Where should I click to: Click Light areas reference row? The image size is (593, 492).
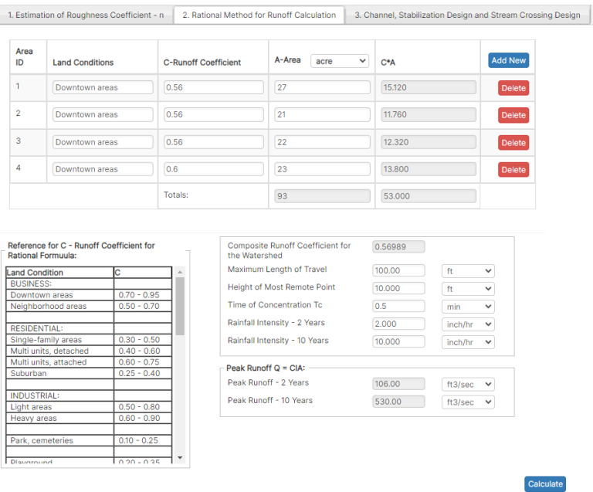(89, 407)
